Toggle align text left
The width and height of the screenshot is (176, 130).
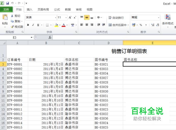click(82, 25)
